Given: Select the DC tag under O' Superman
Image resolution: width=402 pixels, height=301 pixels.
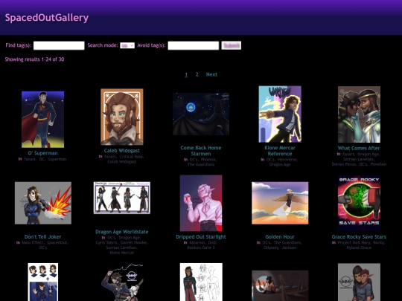Looking at the screenshot, I should (42, 159).
